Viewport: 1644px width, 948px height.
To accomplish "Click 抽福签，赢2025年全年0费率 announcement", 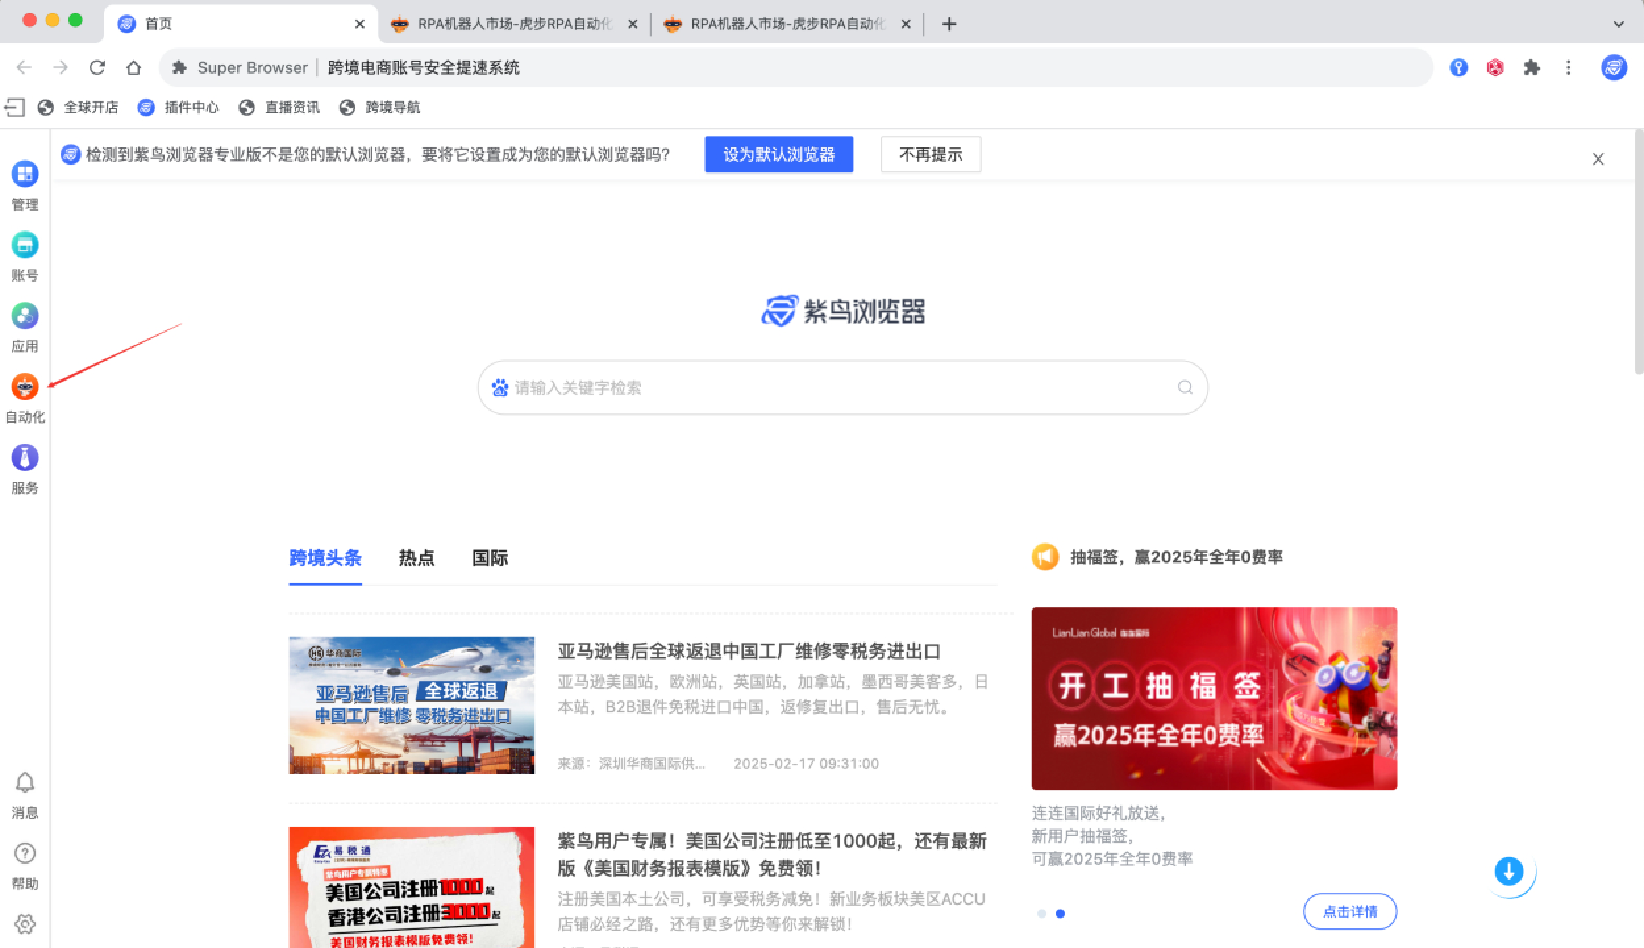I will click(x=1176, y=558).
